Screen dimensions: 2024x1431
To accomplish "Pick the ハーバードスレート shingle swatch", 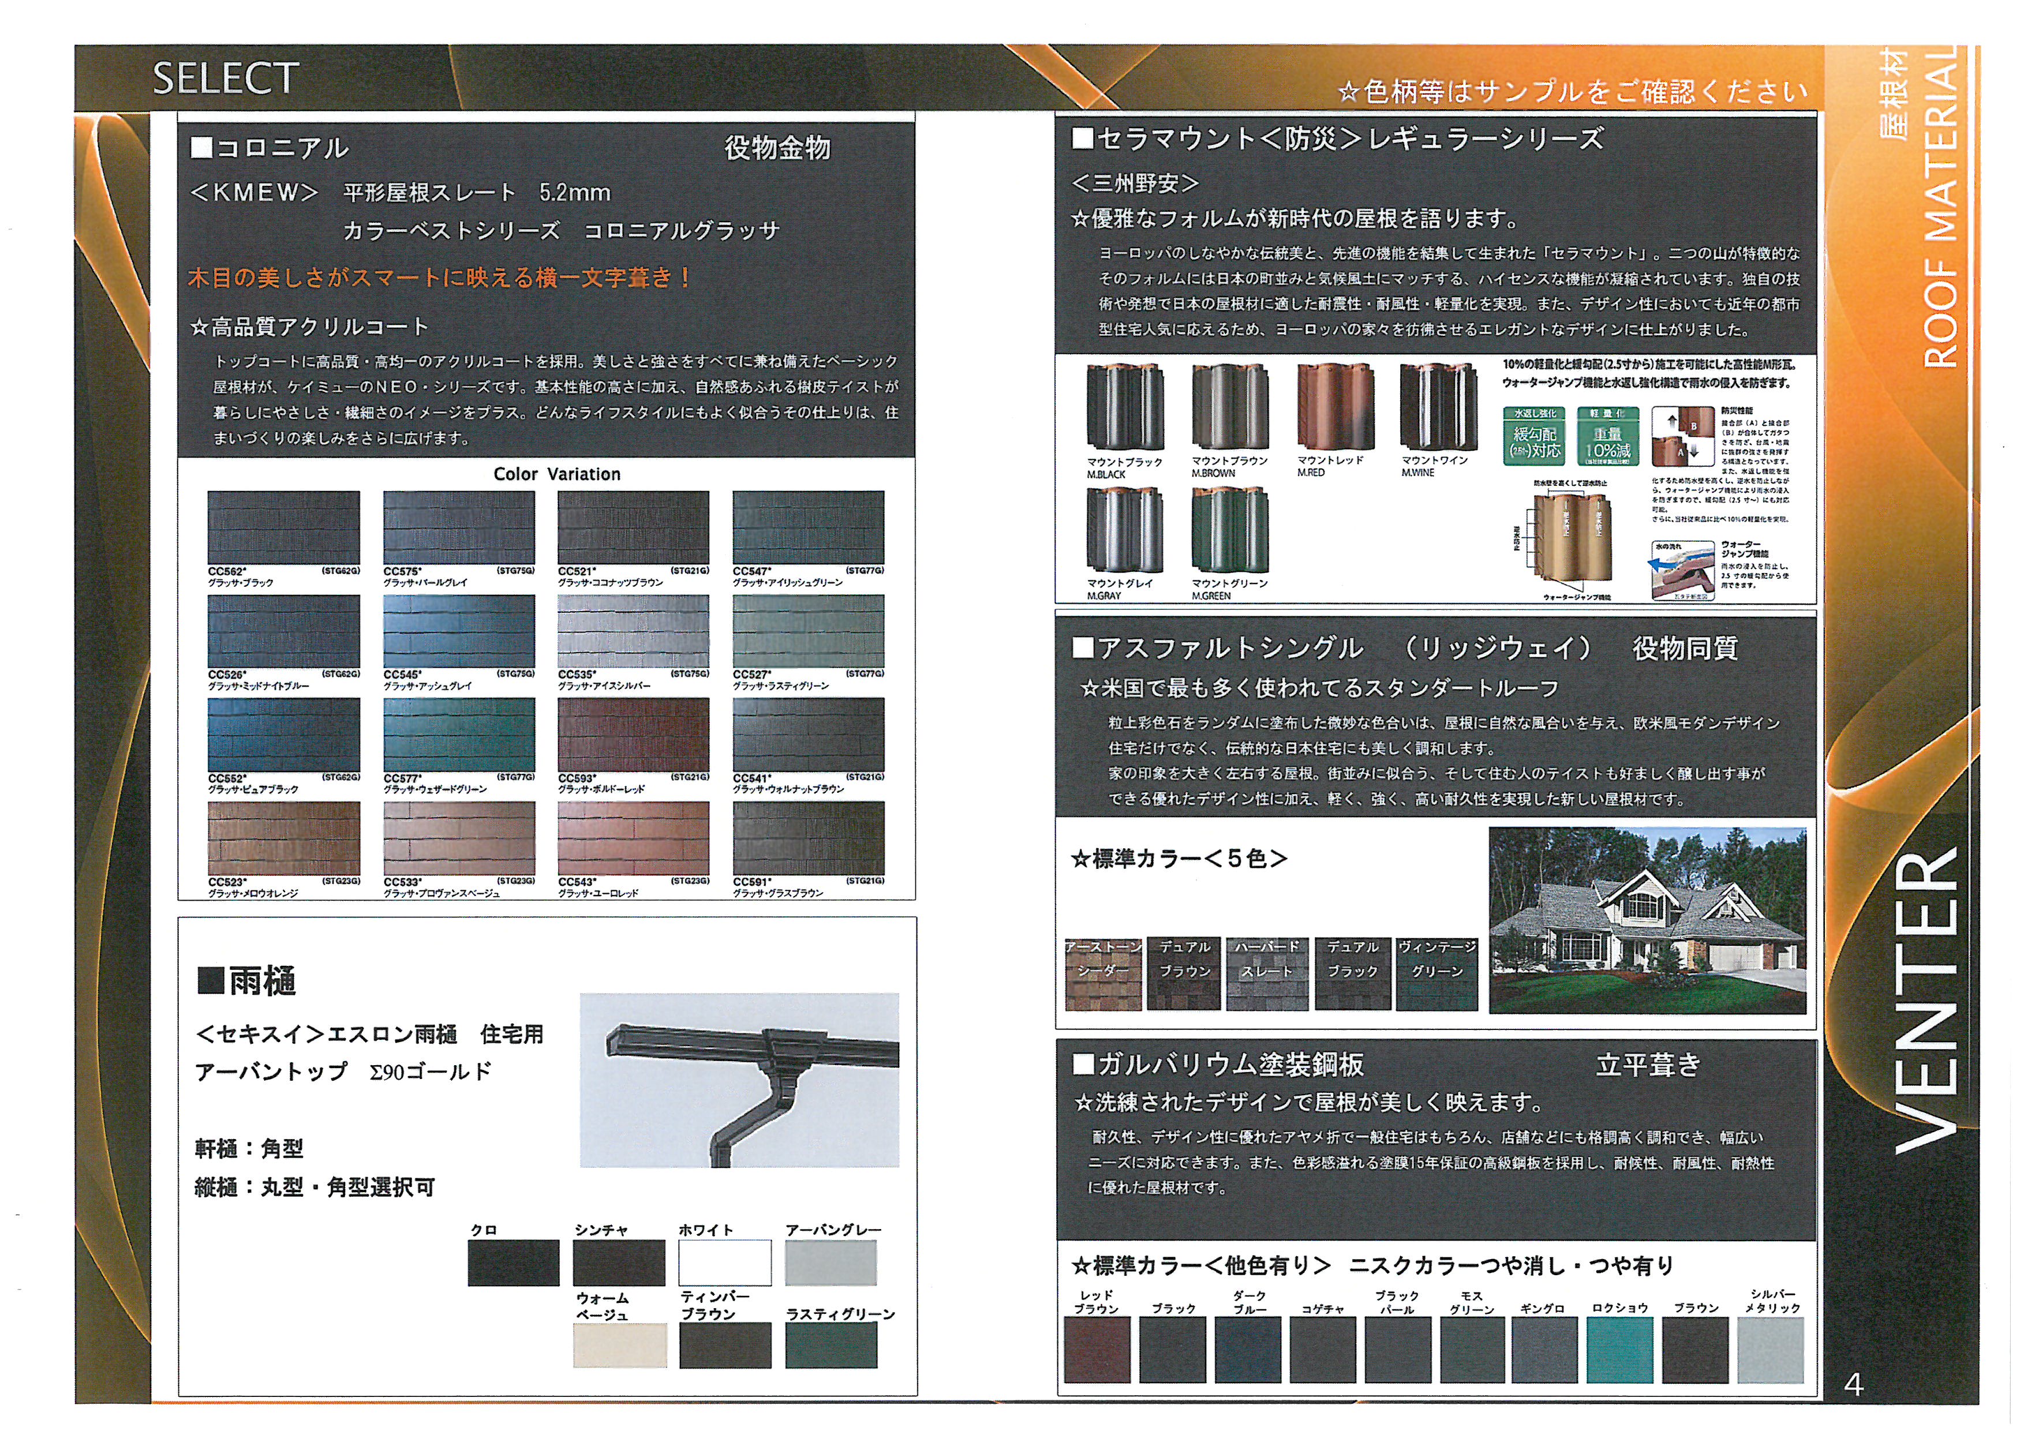I will [x=1266, y=973].
